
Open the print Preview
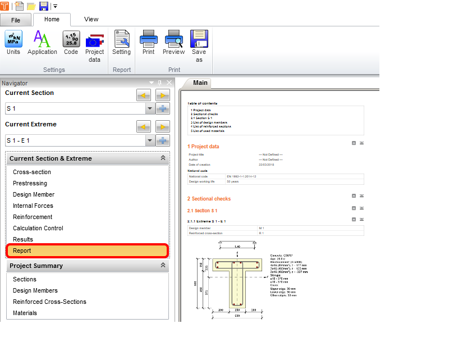click(173, 43)
